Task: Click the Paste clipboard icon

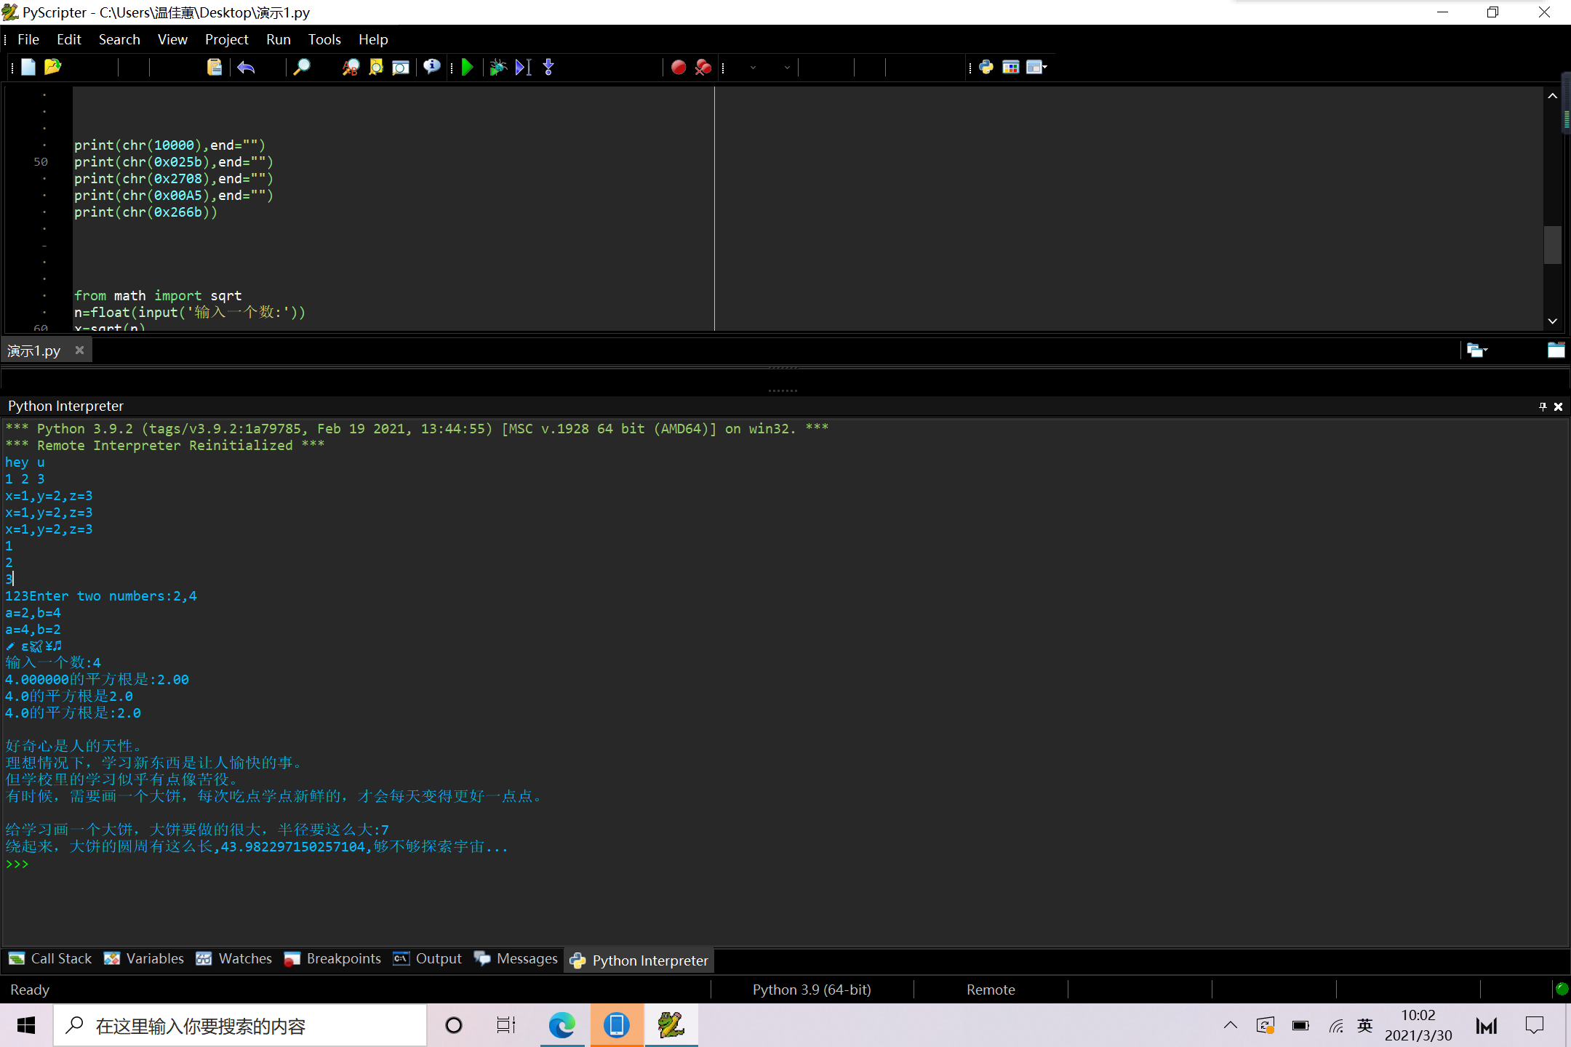Action: tap(214, 68)
